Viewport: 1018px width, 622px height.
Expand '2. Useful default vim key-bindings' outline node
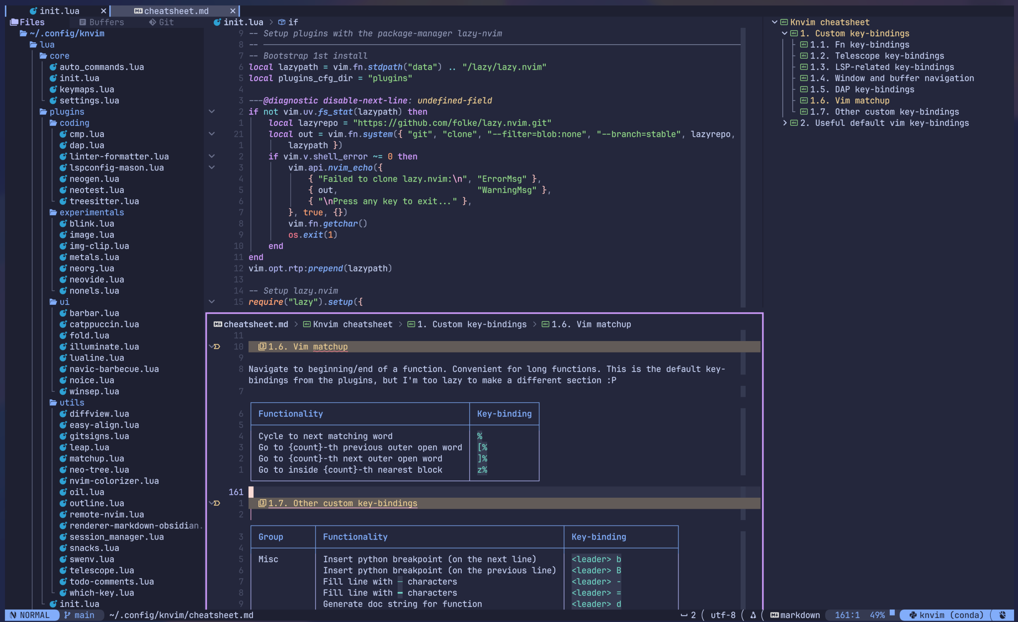(x=784, y=123)
